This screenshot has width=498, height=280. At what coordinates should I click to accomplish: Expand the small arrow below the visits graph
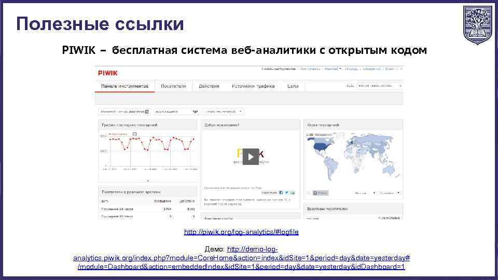point(148,180)
